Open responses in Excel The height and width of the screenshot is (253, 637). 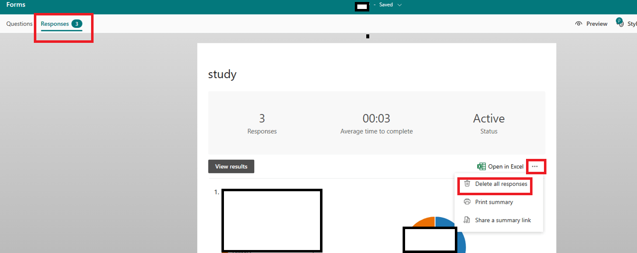coord(500,166)
